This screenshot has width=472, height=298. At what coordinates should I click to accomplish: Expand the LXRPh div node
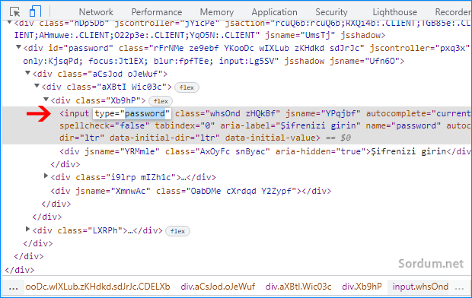(27, 229)
